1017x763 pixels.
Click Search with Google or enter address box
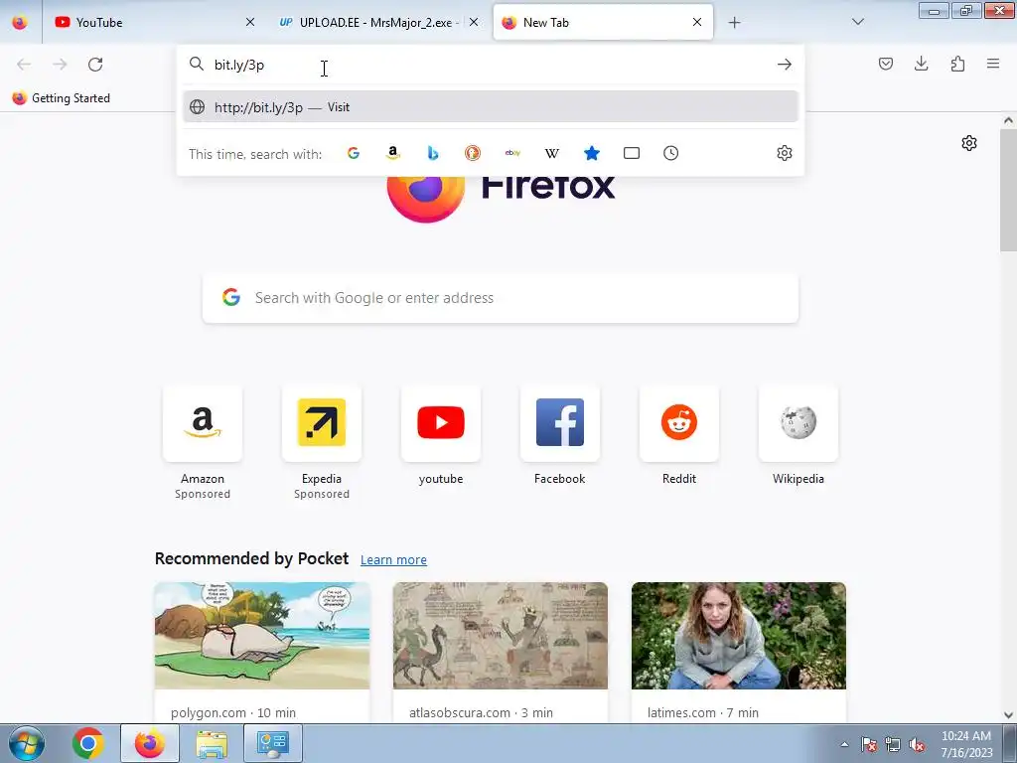[501, 298]
